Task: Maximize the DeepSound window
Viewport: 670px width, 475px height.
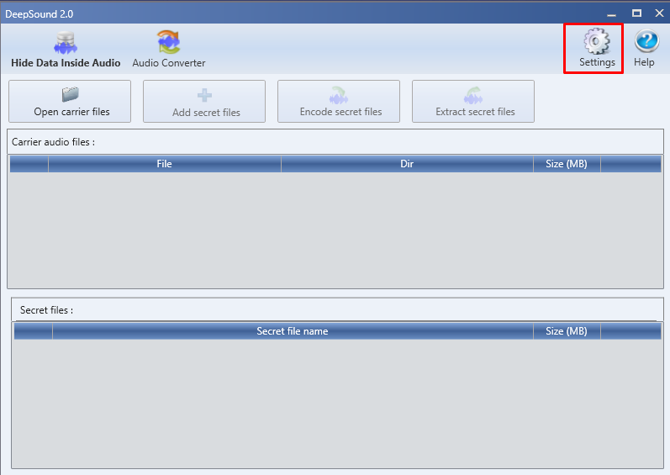Action: pos(636,13)
